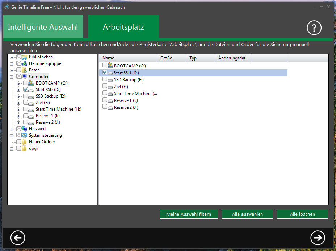Screen dimensions: 336x251
Task: Click the Systemsteuerung icon in tree
Action: [x=24, y=135]
